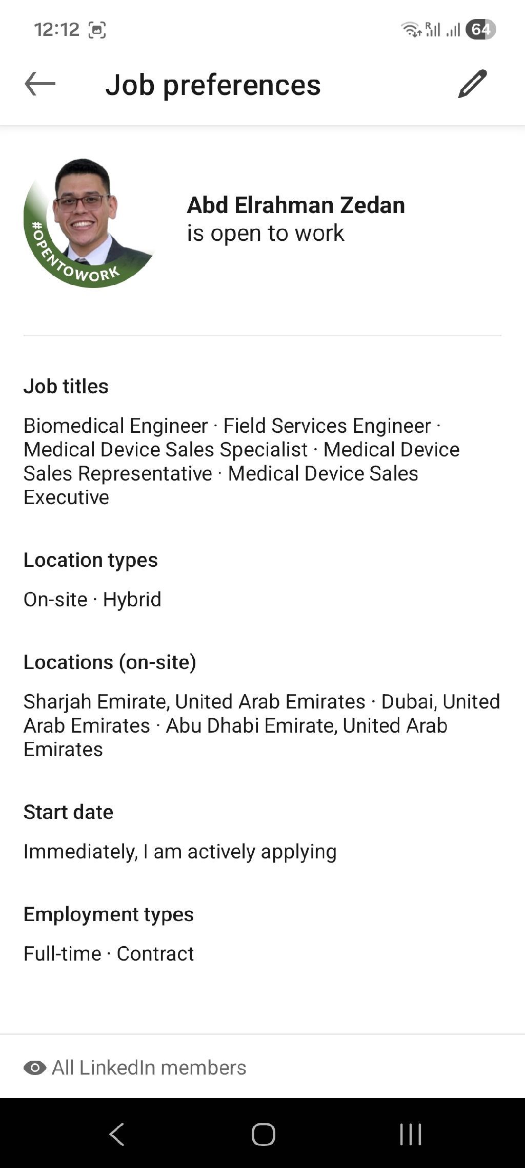
Task: Tap the Job preferences page title
Action: click(x=213, y=85)
